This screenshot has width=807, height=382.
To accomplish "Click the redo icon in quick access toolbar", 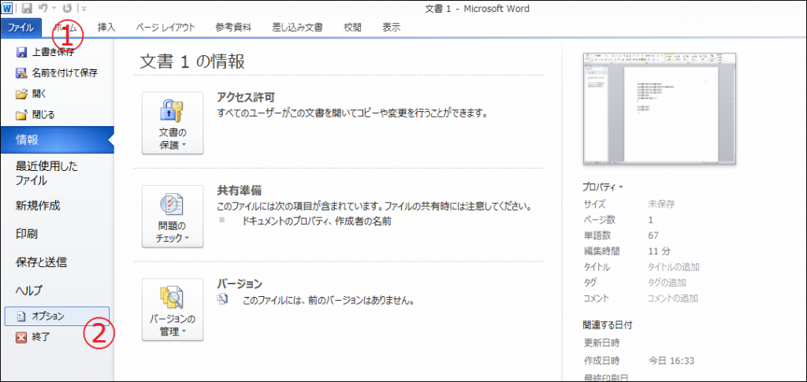I will [67, 8].
